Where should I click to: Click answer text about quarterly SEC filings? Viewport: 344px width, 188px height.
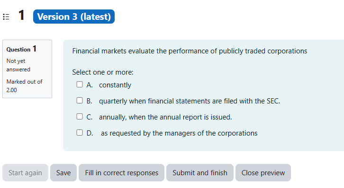click(190, 101)
